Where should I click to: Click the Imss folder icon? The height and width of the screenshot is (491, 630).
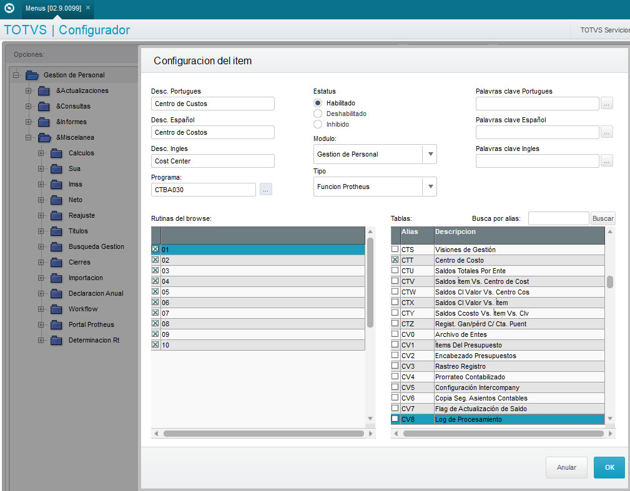coord(56,185)
